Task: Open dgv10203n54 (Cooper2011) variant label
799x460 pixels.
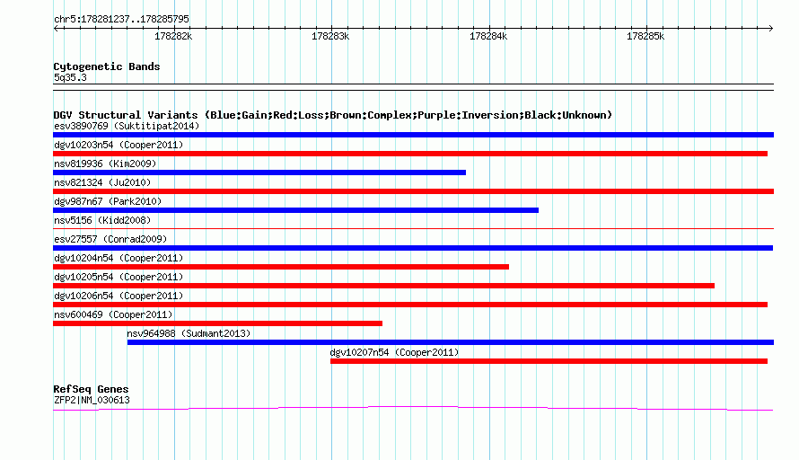Action: [x=119, y=145]
